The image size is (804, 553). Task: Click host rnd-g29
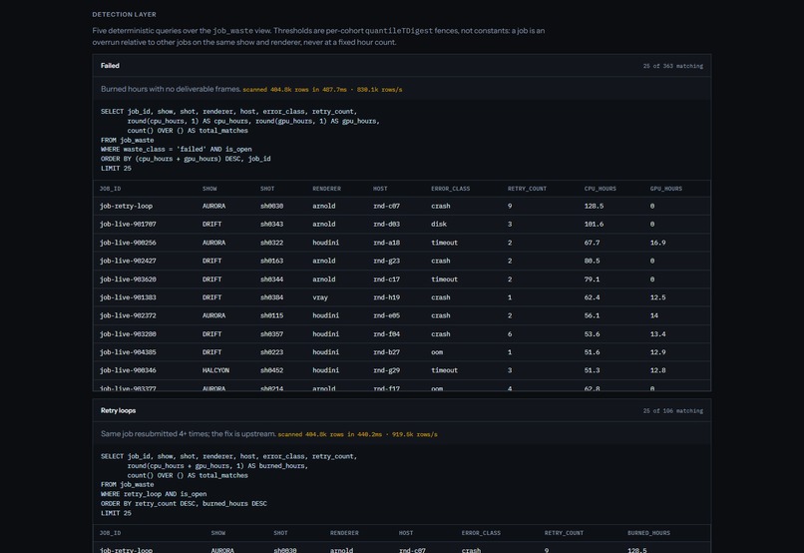coord(386,370)
